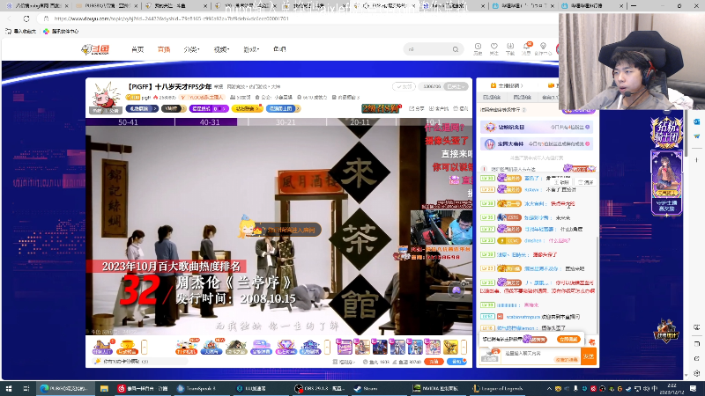Click the search magnifier icon
The height and width of the screenshot is (396, 705).
[x=456, y=49]
